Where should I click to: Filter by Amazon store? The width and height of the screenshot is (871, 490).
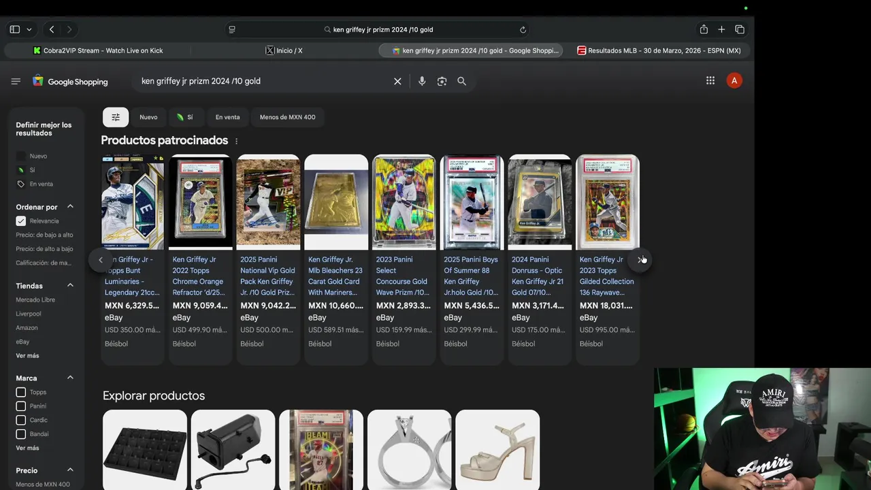(x=27, y=328)
